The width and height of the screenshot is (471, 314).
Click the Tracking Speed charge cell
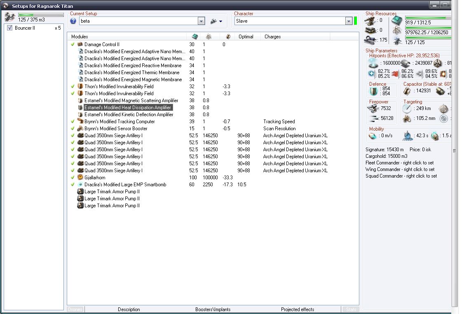279,122
